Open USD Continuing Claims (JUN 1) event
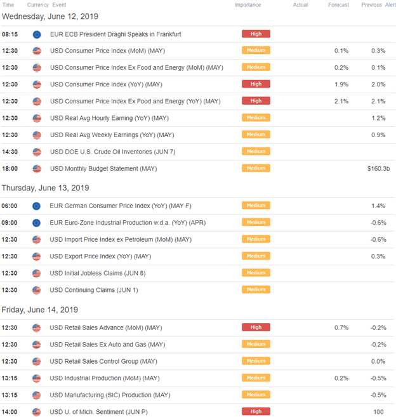396x417 pixels. click(94, 290)
